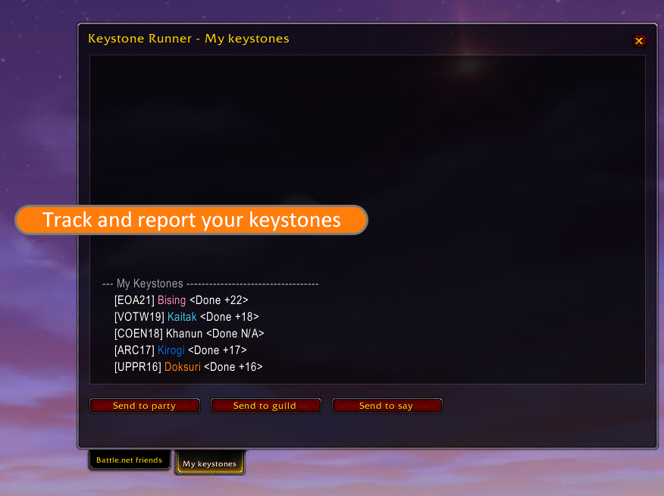This screenshot has height=496, width=664.
Task: Switch to the Battle.net friends tab
Action: point(129,460)
